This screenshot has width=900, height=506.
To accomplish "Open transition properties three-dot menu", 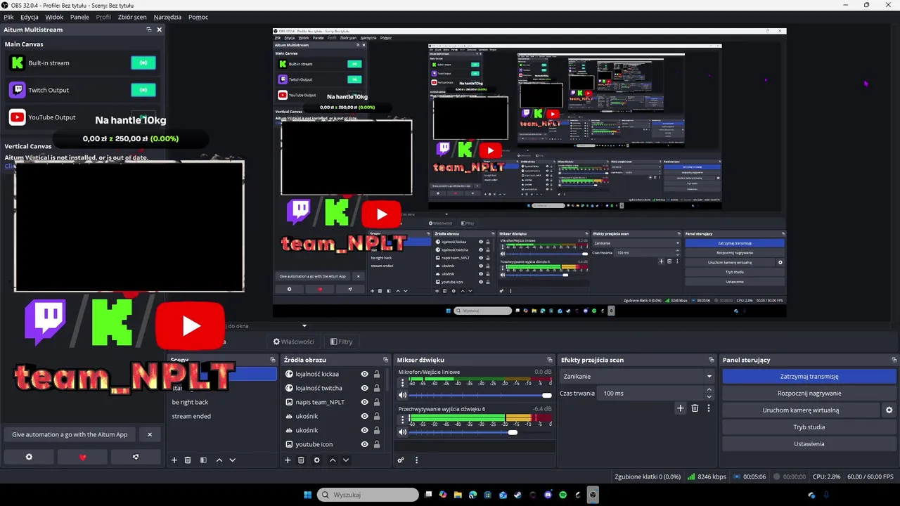I will tap(709, 408).
